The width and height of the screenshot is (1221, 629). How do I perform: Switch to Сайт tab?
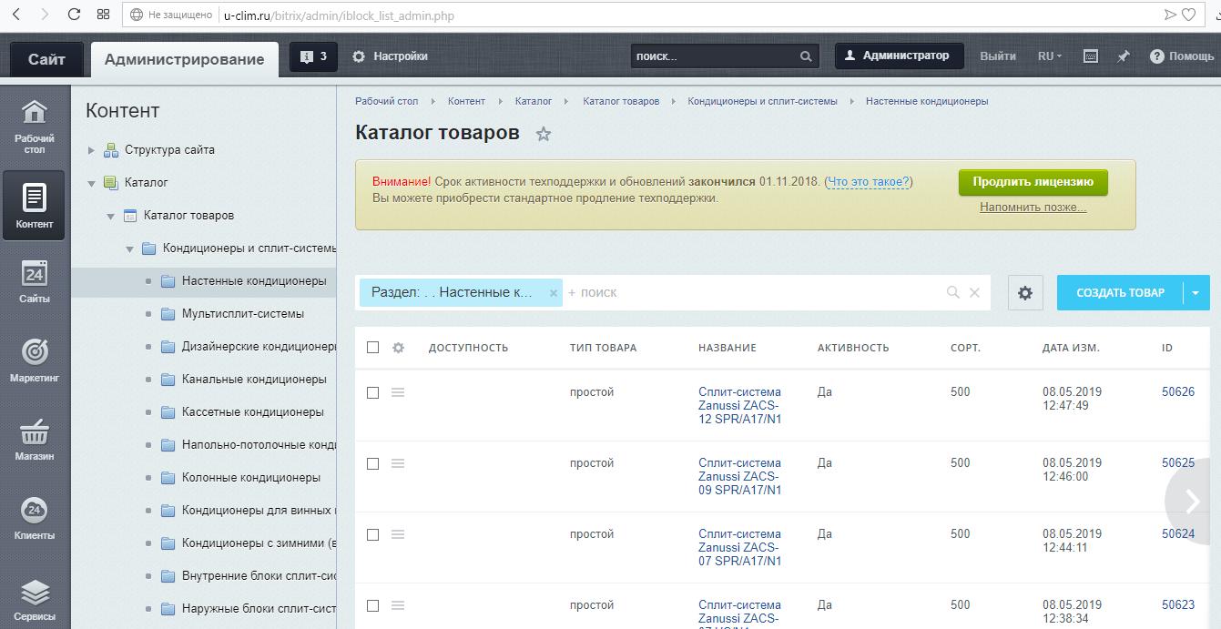click(x=46, y=59)
